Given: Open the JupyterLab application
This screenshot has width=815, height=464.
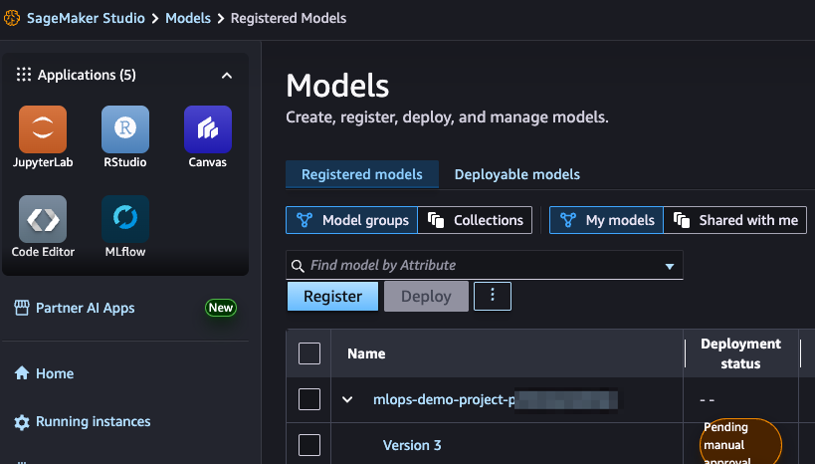Looking at the screenshot, I should point(43,136).
